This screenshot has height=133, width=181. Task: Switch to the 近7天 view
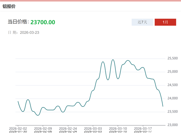[142, 22]
